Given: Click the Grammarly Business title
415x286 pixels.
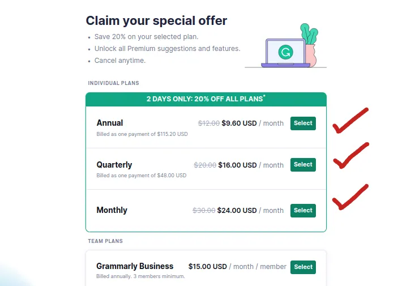Looking at the screenshot, I should click(x=135, y=266).
